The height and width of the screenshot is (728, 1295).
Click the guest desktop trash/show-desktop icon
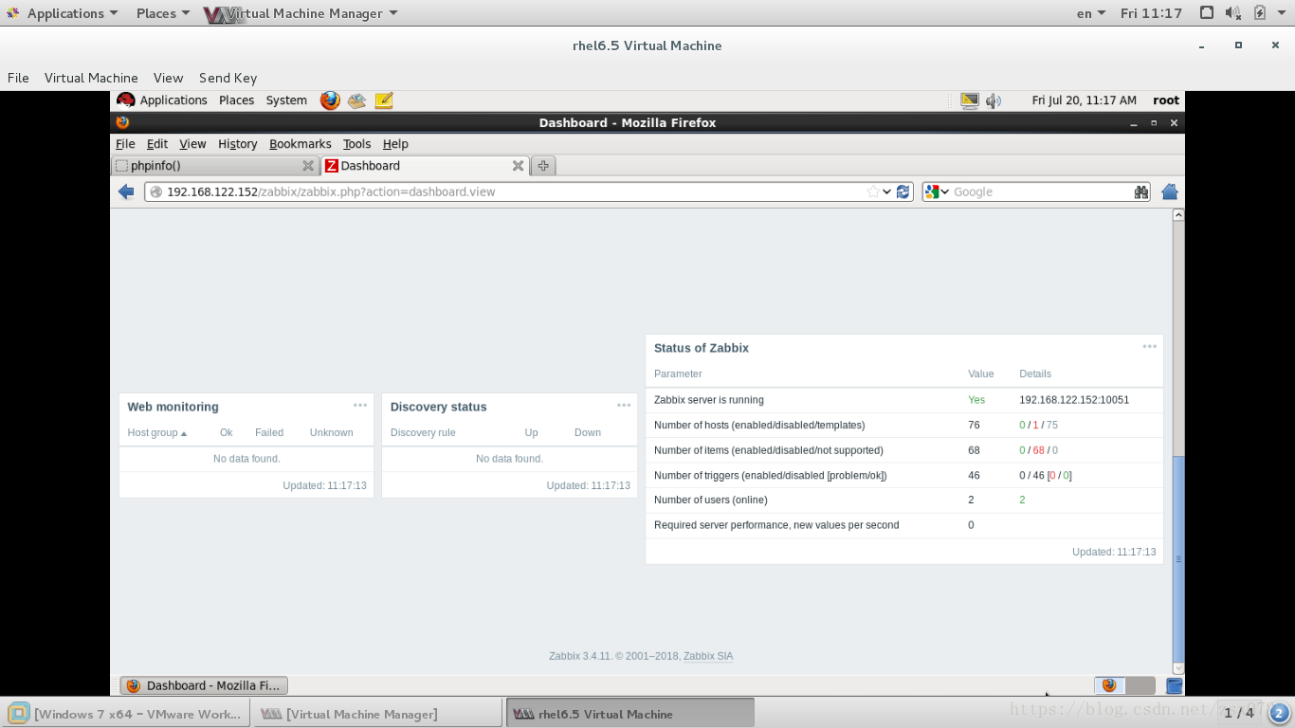pos(1174,685)
